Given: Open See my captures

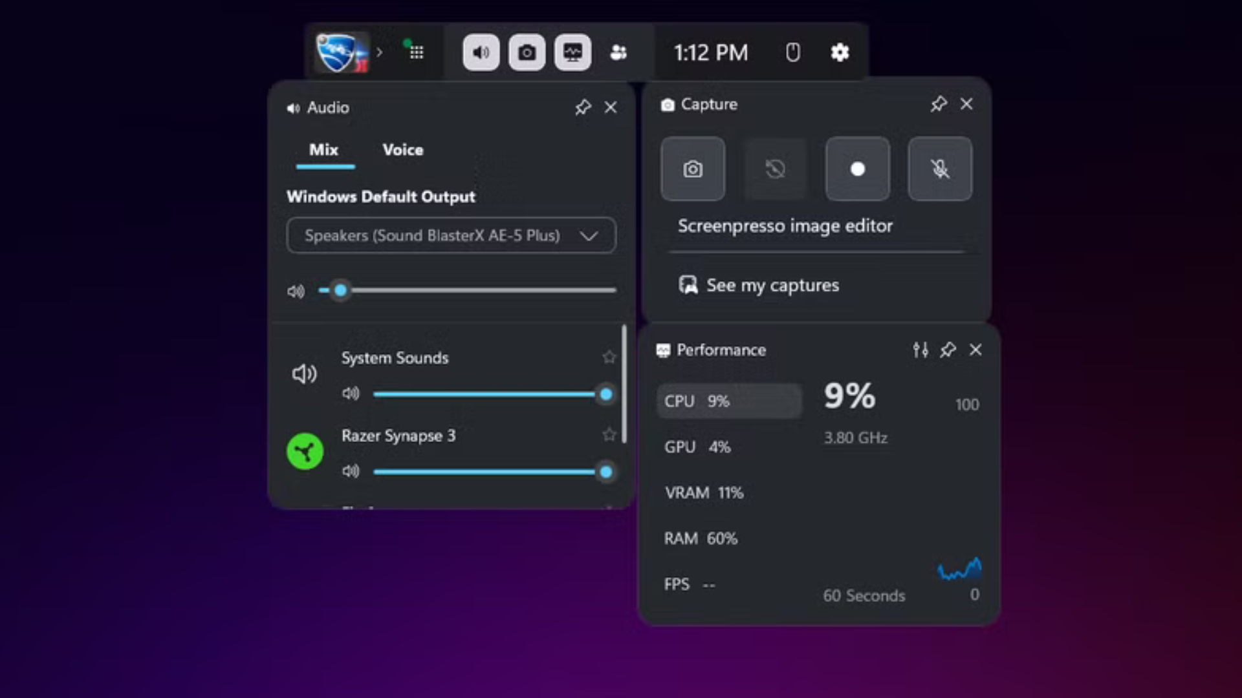Looking at the screenshot, I should tap(772, 285).
